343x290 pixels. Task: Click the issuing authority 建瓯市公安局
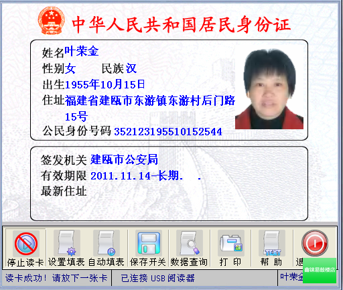[x=124, y=159]
